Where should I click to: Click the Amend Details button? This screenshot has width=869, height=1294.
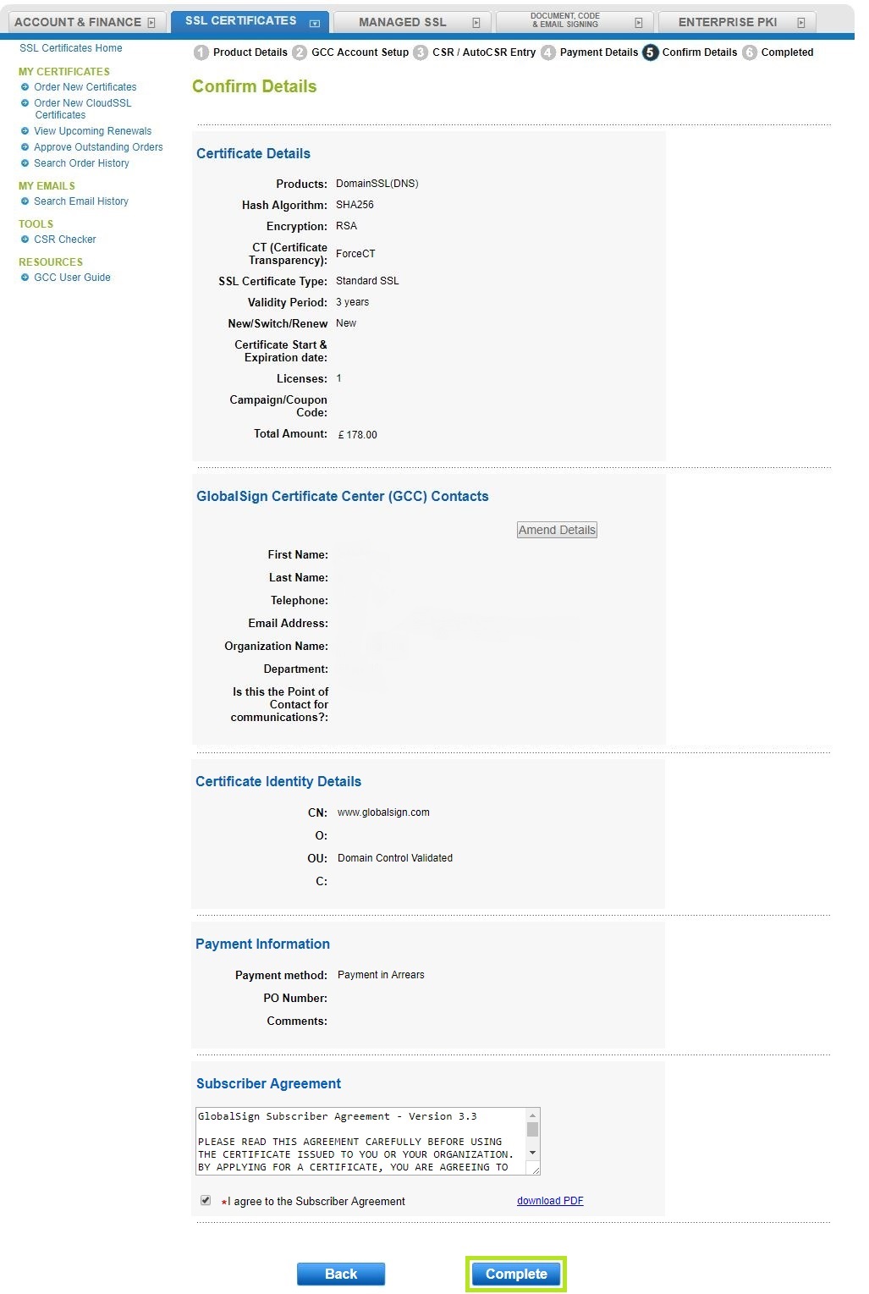click(x=557, y=529)
